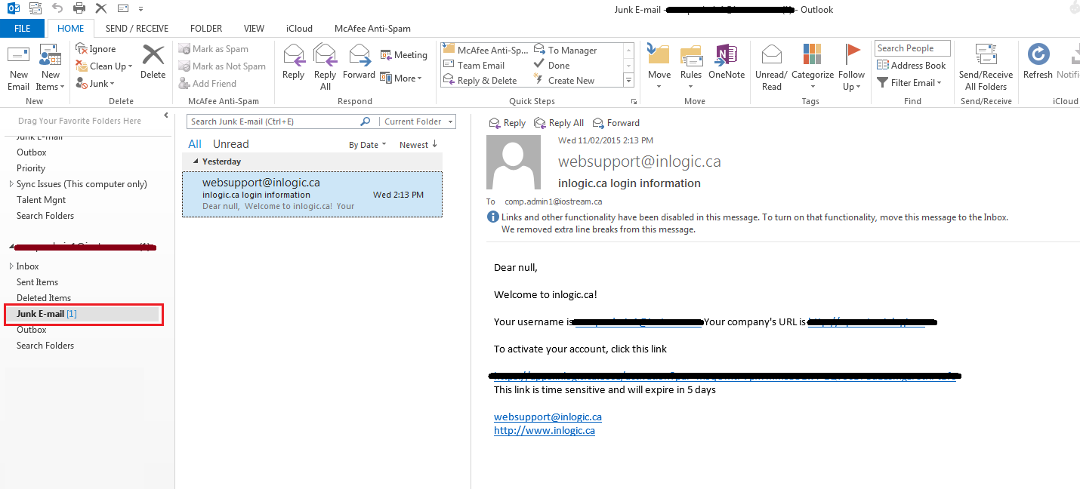The height and width of the screenshot is (489, 1080).
Task: Click the Ignore conversation icon
Action: tap(82, 49)
